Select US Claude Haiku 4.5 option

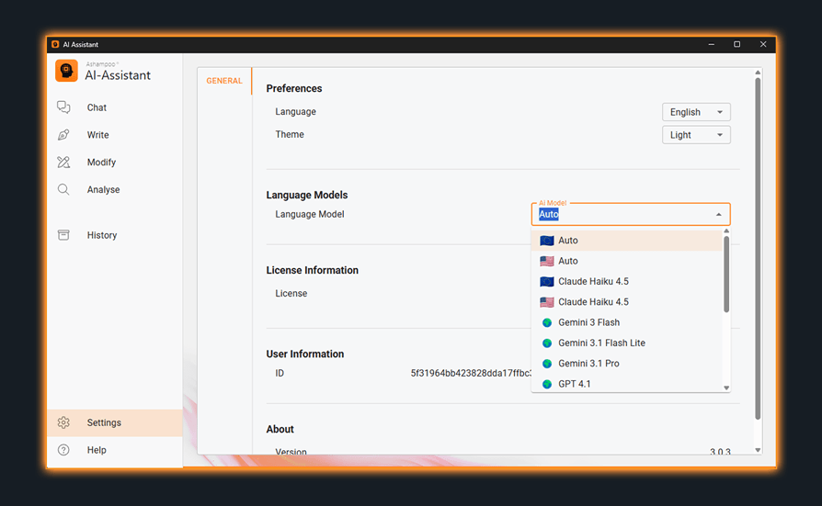[627, 302]
